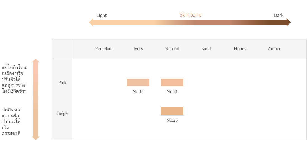Click the left arrowhead of skin tone gradient

[x=91, y=22]
